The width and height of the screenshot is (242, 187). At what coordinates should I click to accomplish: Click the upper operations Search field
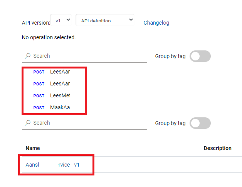[84, 56]
